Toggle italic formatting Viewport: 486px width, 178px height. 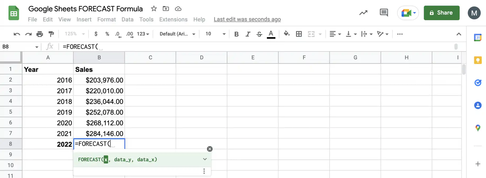[x=248, y=34]
